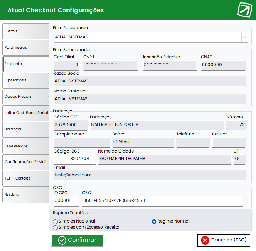Screen dimensions: 256x251
Task: Expand the Filial Retaguarda dropdown arrow
Action: tap(244, 37)
